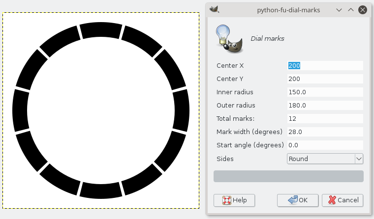The height and width of the screenshot is (219, 374).
Task: Click the Help button
Action: pos(234,200)
